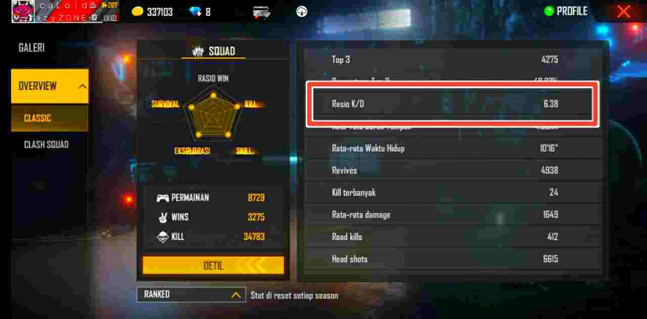Select the Rasio K/D stat row
Viewport: 647px width, 319px height.
point(452,104)
